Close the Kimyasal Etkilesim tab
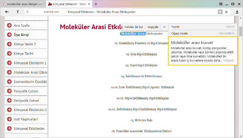Viewport: 243px width, 138px height. [x=89, y=4]
